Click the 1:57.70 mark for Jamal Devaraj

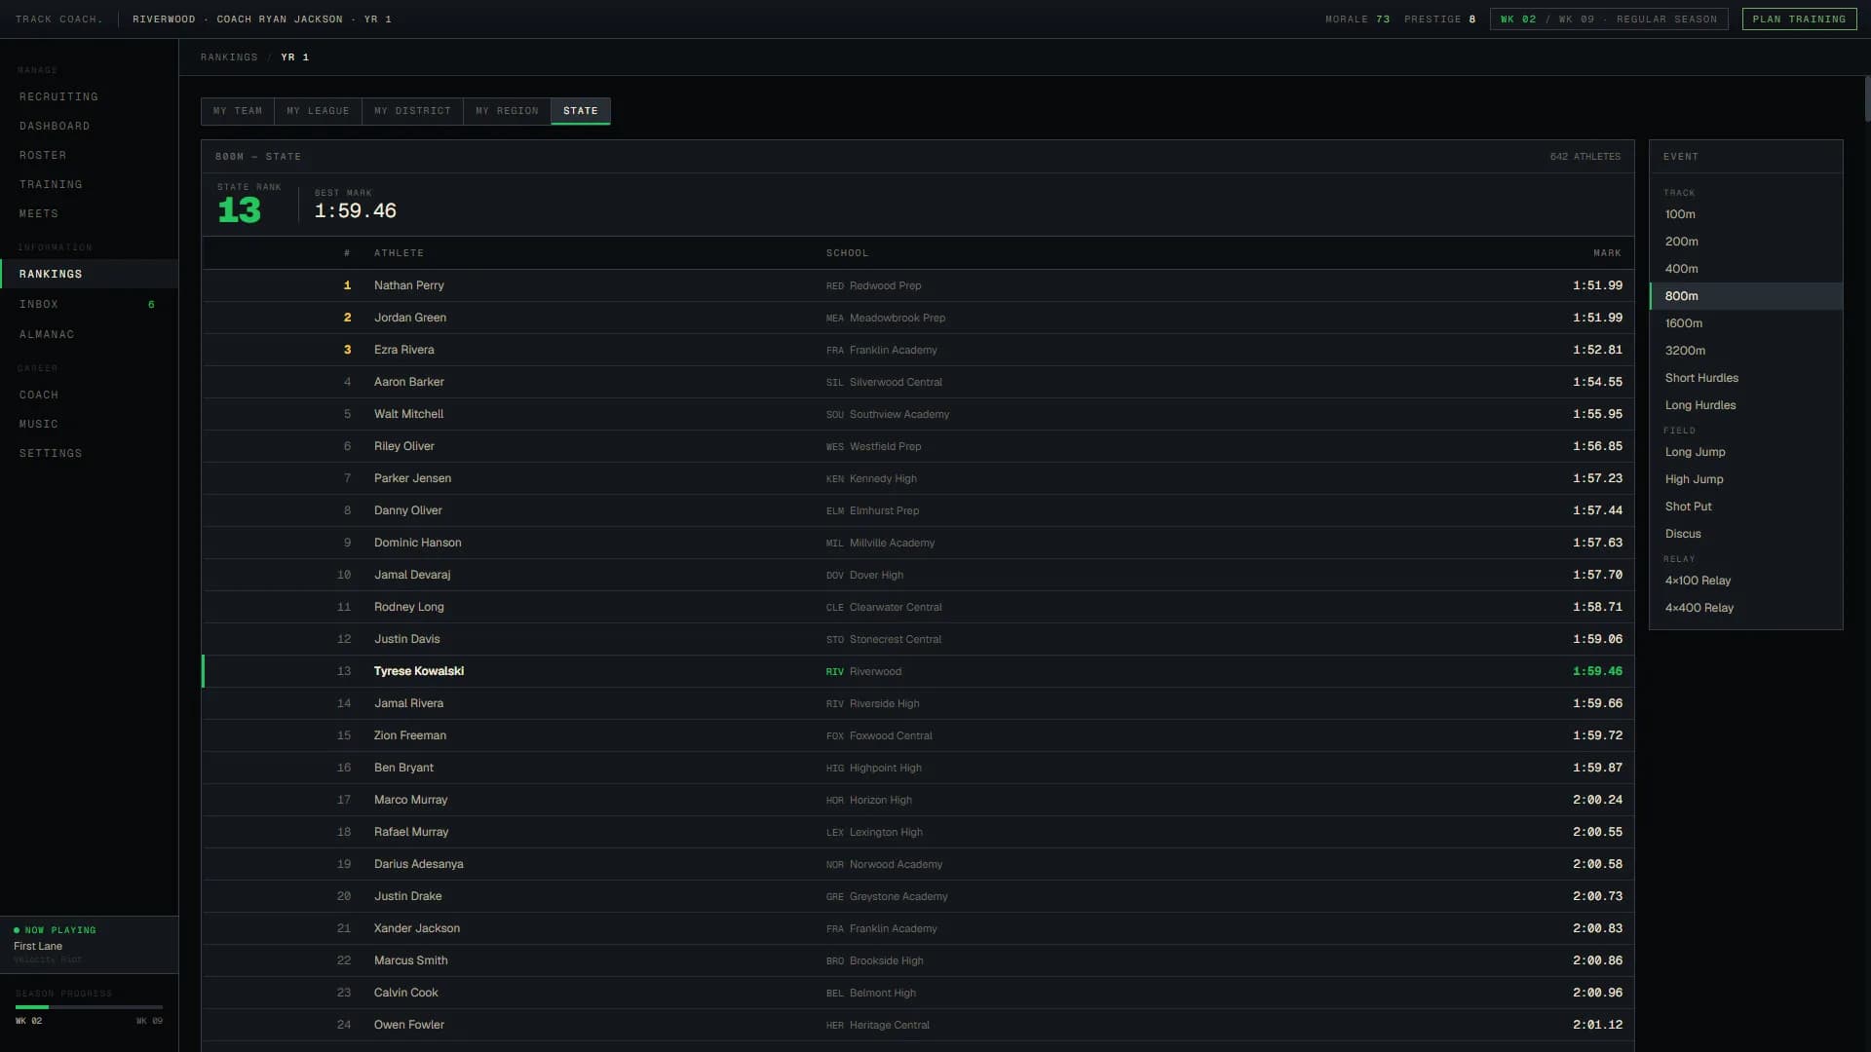pos(1597,575)
